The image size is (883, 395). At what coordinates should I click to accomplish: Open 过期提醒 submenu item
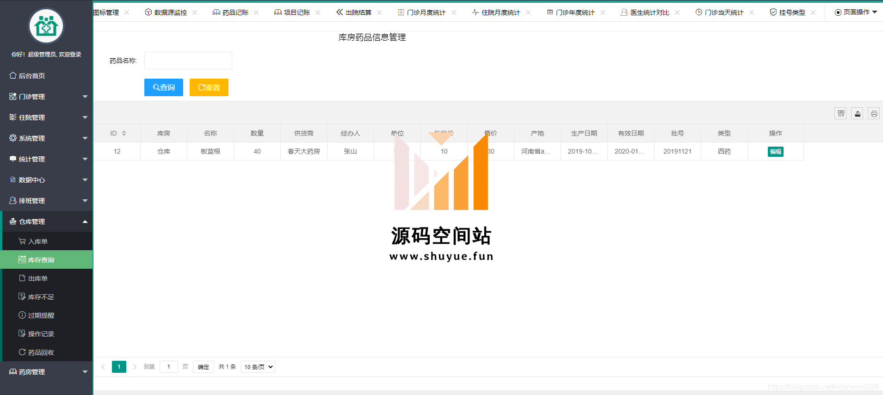pos(47,315)
